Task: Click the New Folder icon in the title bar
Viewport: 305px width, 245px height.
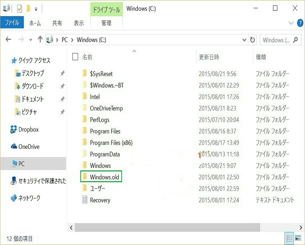Action: point(28,9)
